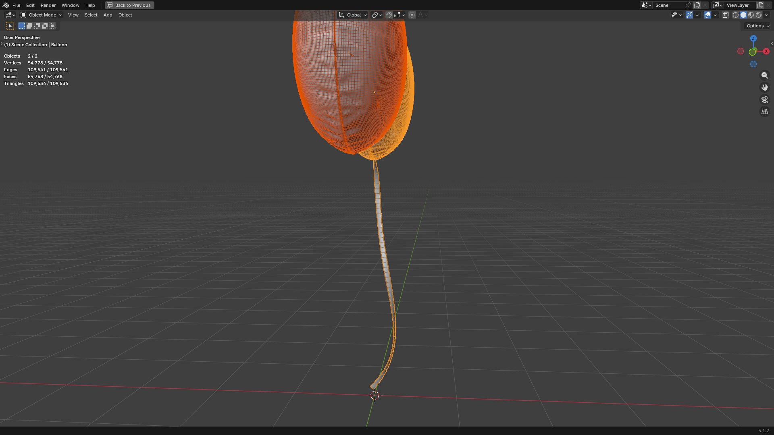The width and height of the screenshot is (774, 435).
Task: Switch perspective/orthographic view icon
Action: coord(764,112)
